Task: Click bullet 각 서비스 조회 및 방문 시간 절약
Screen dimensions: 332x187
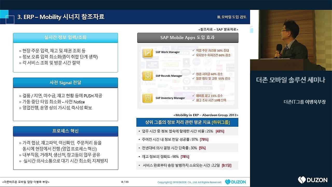Action: 50,63
